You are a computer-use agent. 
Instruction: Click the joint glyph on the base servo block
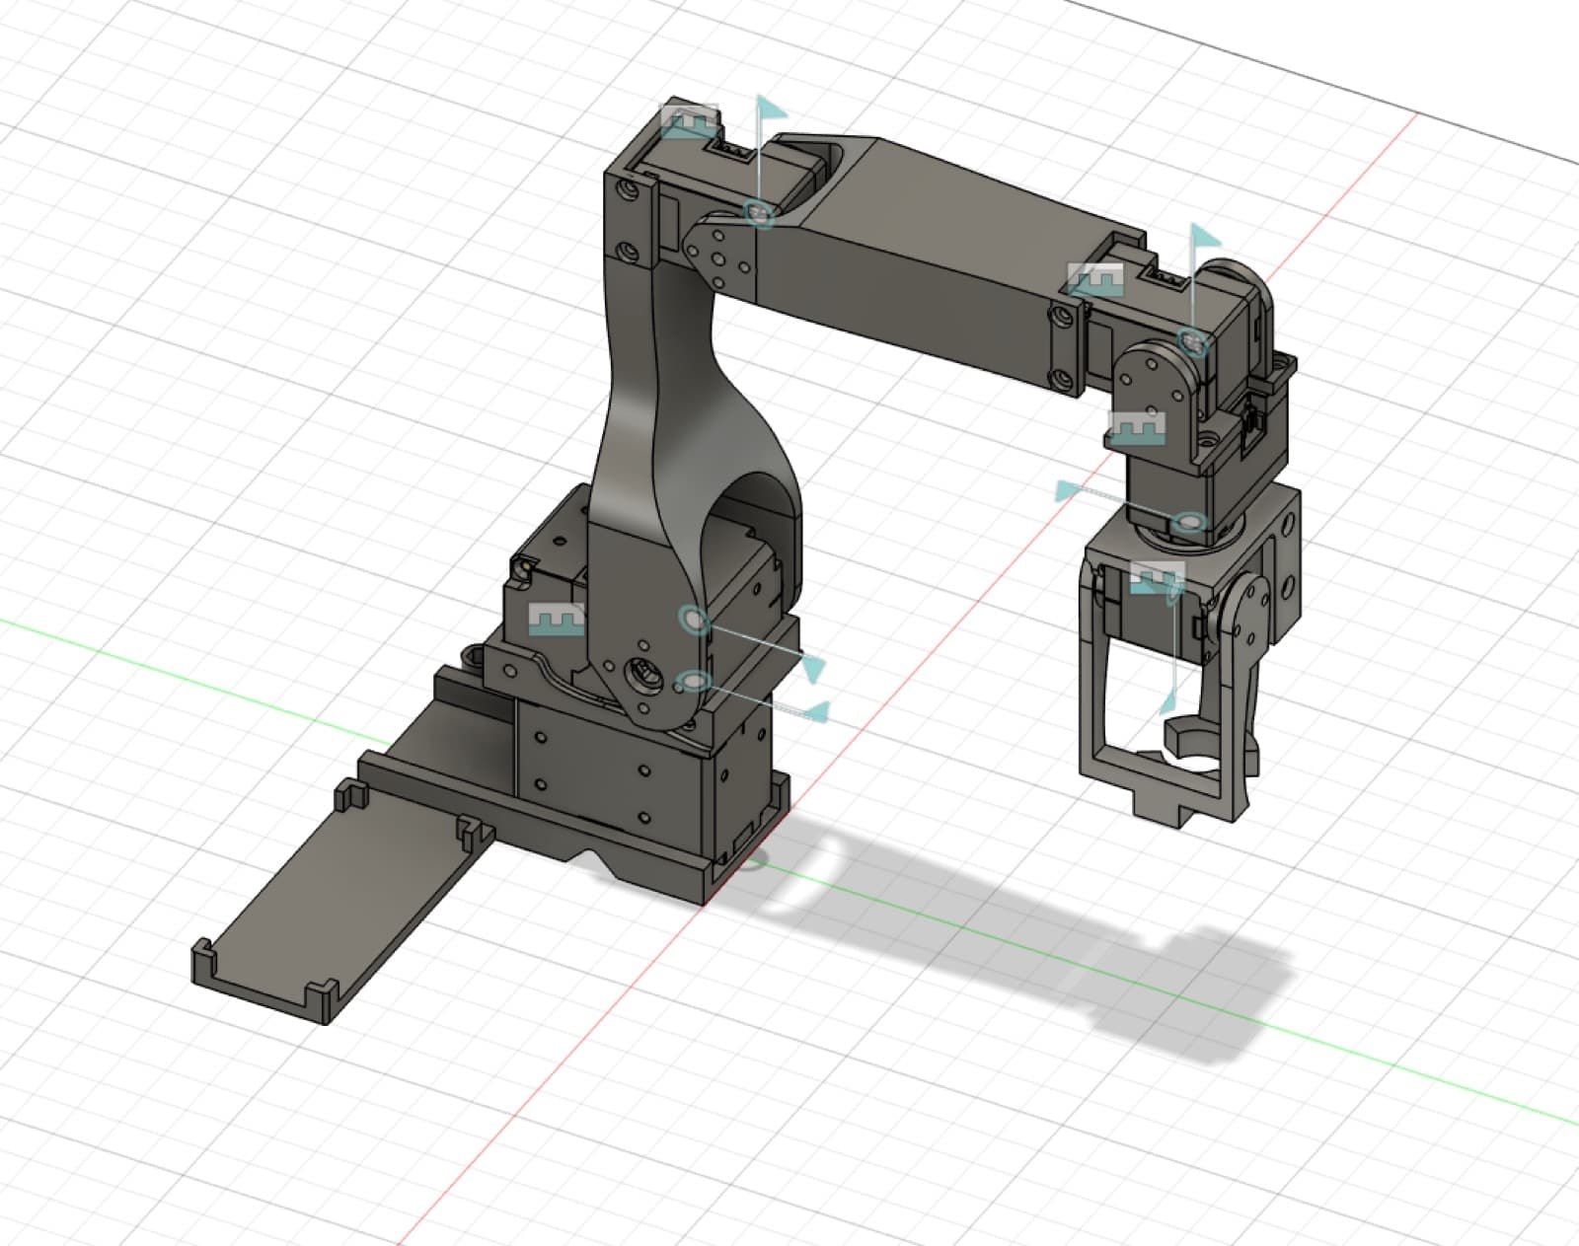(x=556, y=620)
